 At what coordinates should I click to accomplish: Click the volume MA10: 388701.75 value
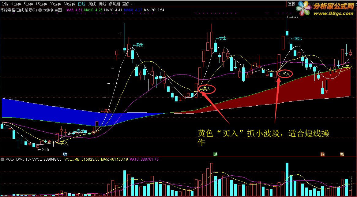point(144,159)
